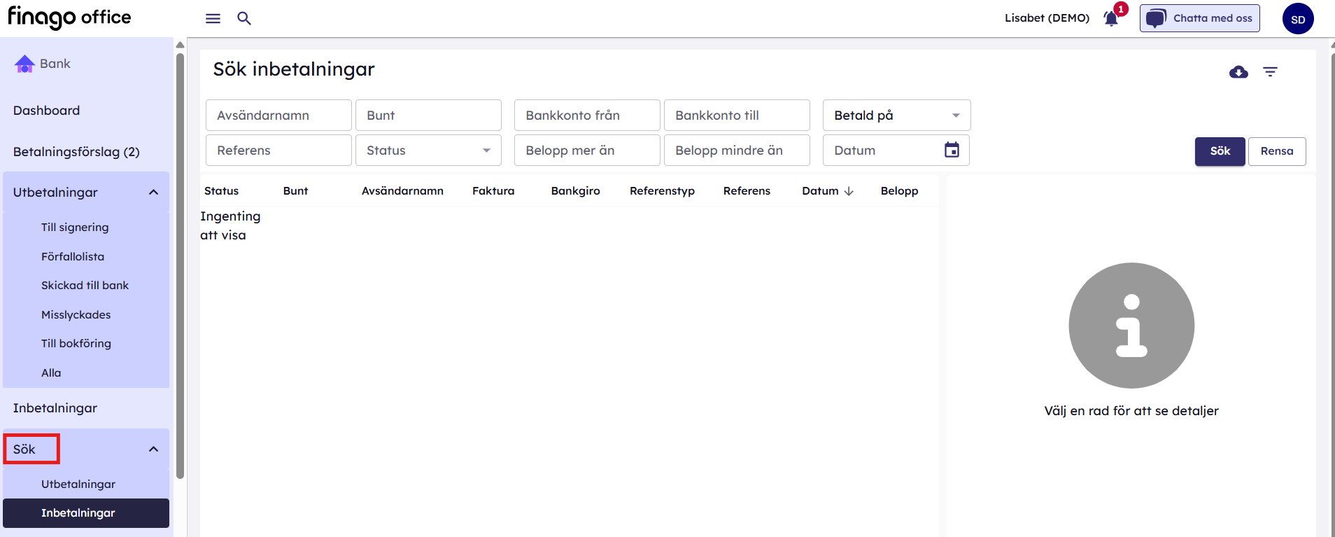Viewport: 1335px width, 537px height.
Task: Click the SD user avatar
Action: point(1297,19)
